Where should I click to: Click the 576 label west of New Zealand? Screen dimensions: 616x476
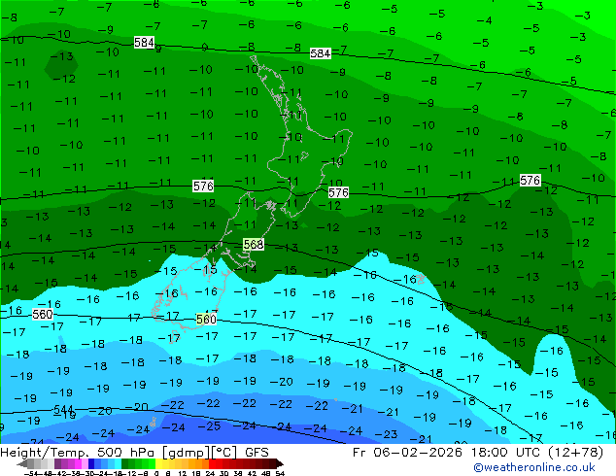coord(203,186)
